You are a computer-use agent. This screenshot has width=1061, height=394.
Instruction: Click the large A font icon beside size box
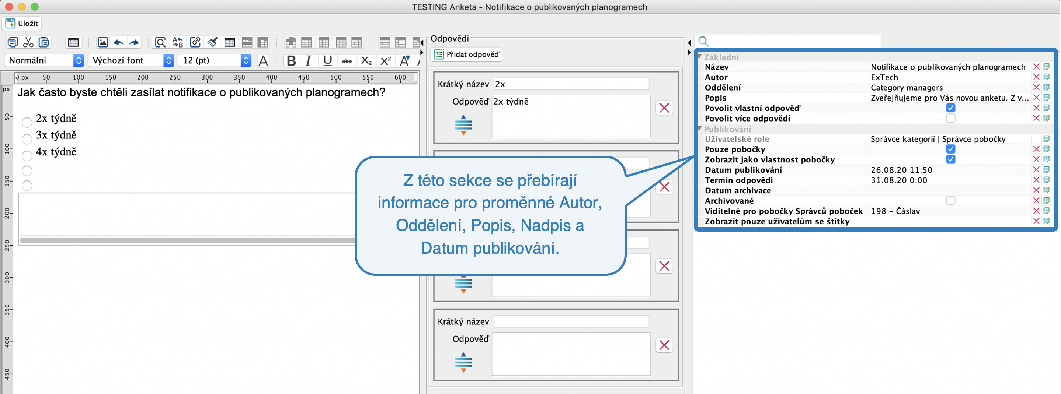(x=263, y=61)
